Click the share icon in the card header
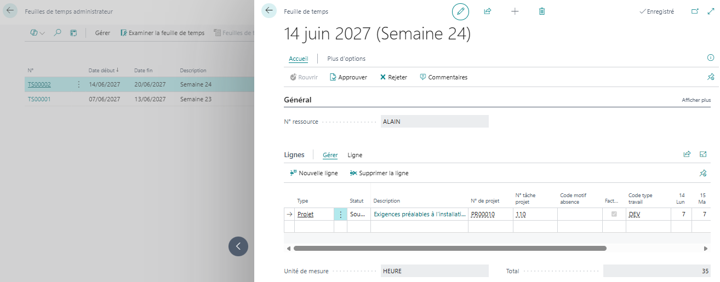The width and height of the screenshot is (720, 282). point(488,11)
